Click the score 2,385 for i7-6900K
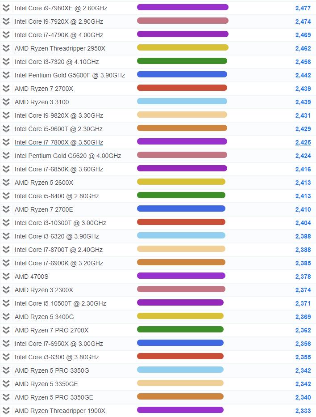Image resolution: width=316 pixels, height=417 pixels. [x=303, y=263]
